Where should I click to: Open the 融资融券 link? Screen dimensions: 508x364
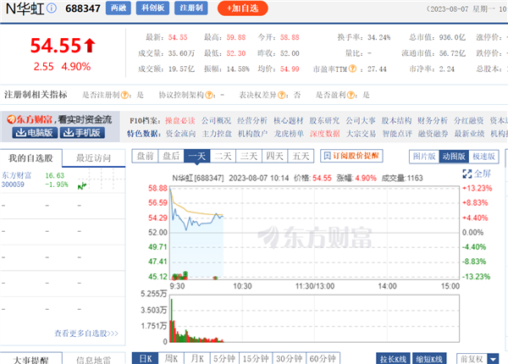pyautogui.click(x=433, y=134)
